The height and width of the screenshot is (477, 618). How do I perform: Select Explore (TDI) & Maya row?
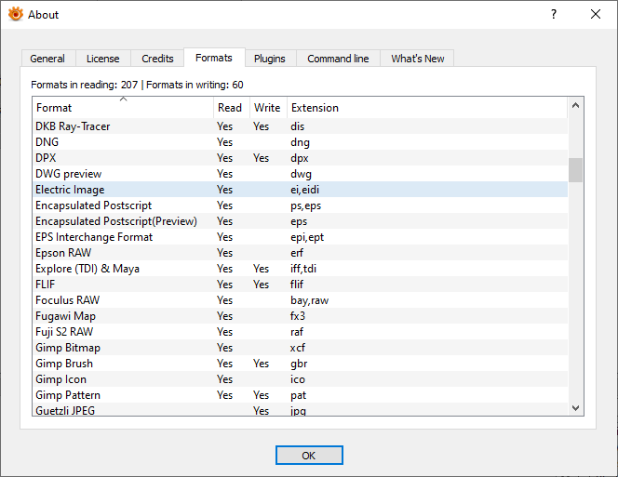coord(301,268)
